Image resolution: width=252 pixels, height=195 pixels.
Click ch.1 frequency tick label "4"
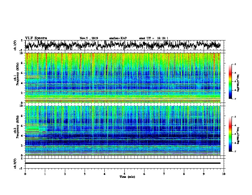pos(22,83)
